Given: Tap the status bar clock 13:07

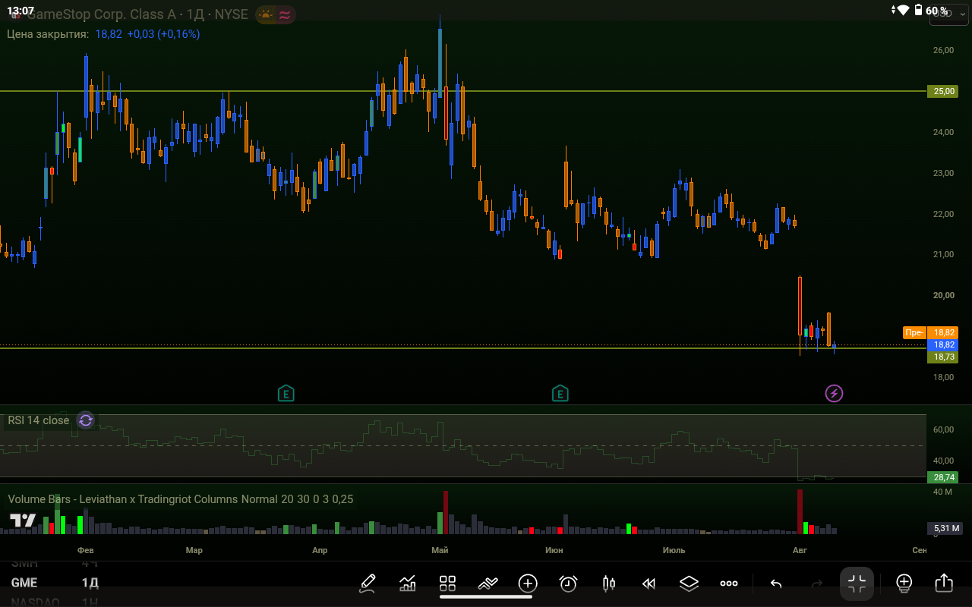Looking at the screenshot, I should (x=21, y=11).
